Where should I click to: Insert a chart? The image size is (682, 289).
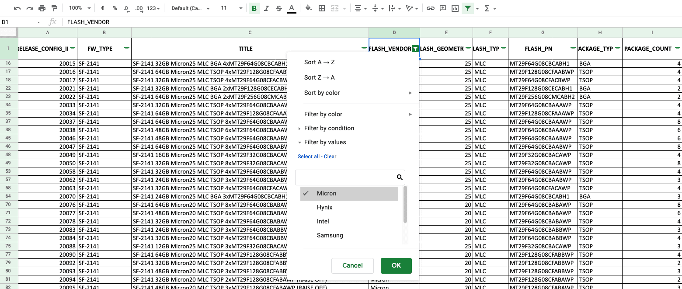tap(455, 8)
